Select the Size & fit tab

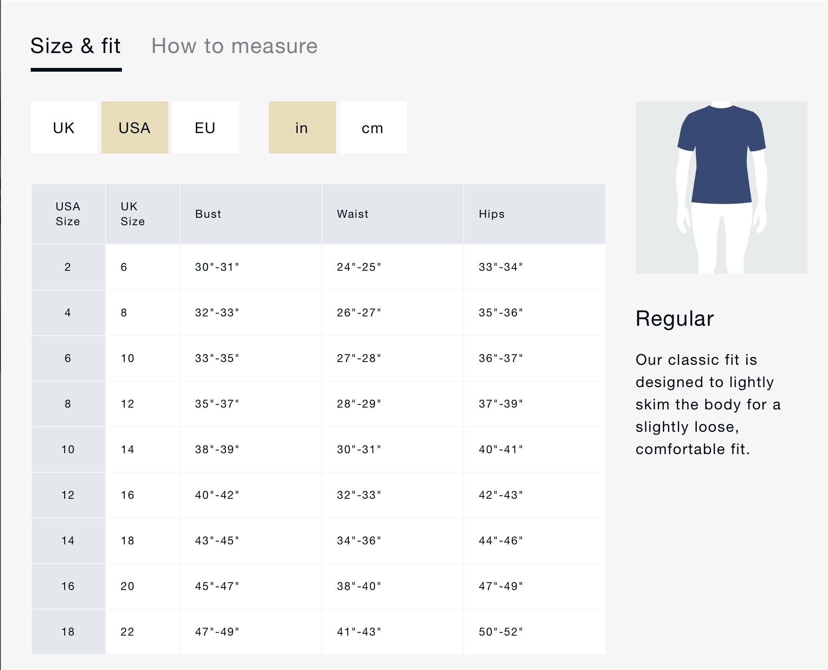[76, 46]
